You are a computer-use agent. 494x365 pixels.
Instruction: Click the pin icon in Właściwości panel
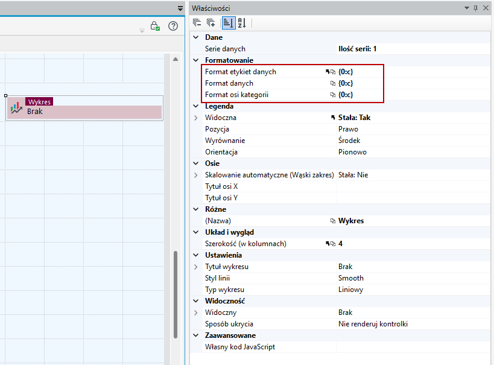(x=476, y=8)
